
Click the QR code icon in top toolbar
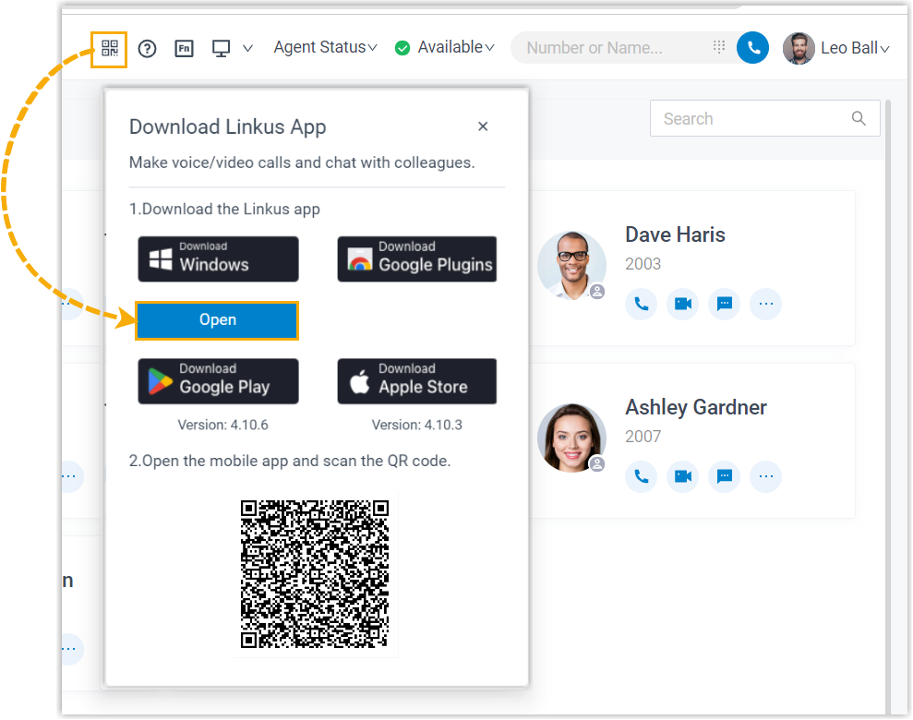point(109,48)
